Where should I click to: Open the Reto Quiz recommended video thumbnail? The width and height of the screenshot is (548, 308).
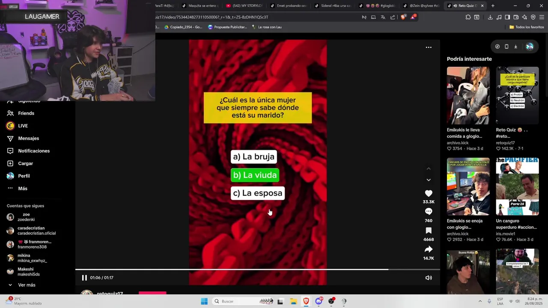click(517, 95)
